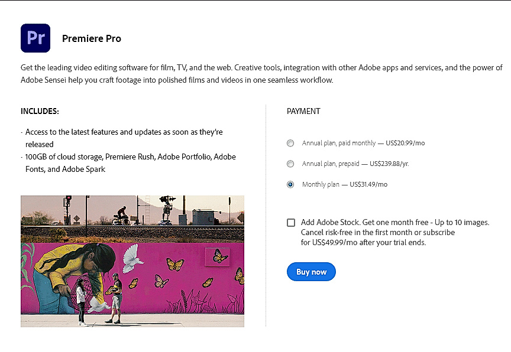Pick the Annual plan, prepaid yearly option
This screenshot has width=511, height=352.
coord(290,164)
